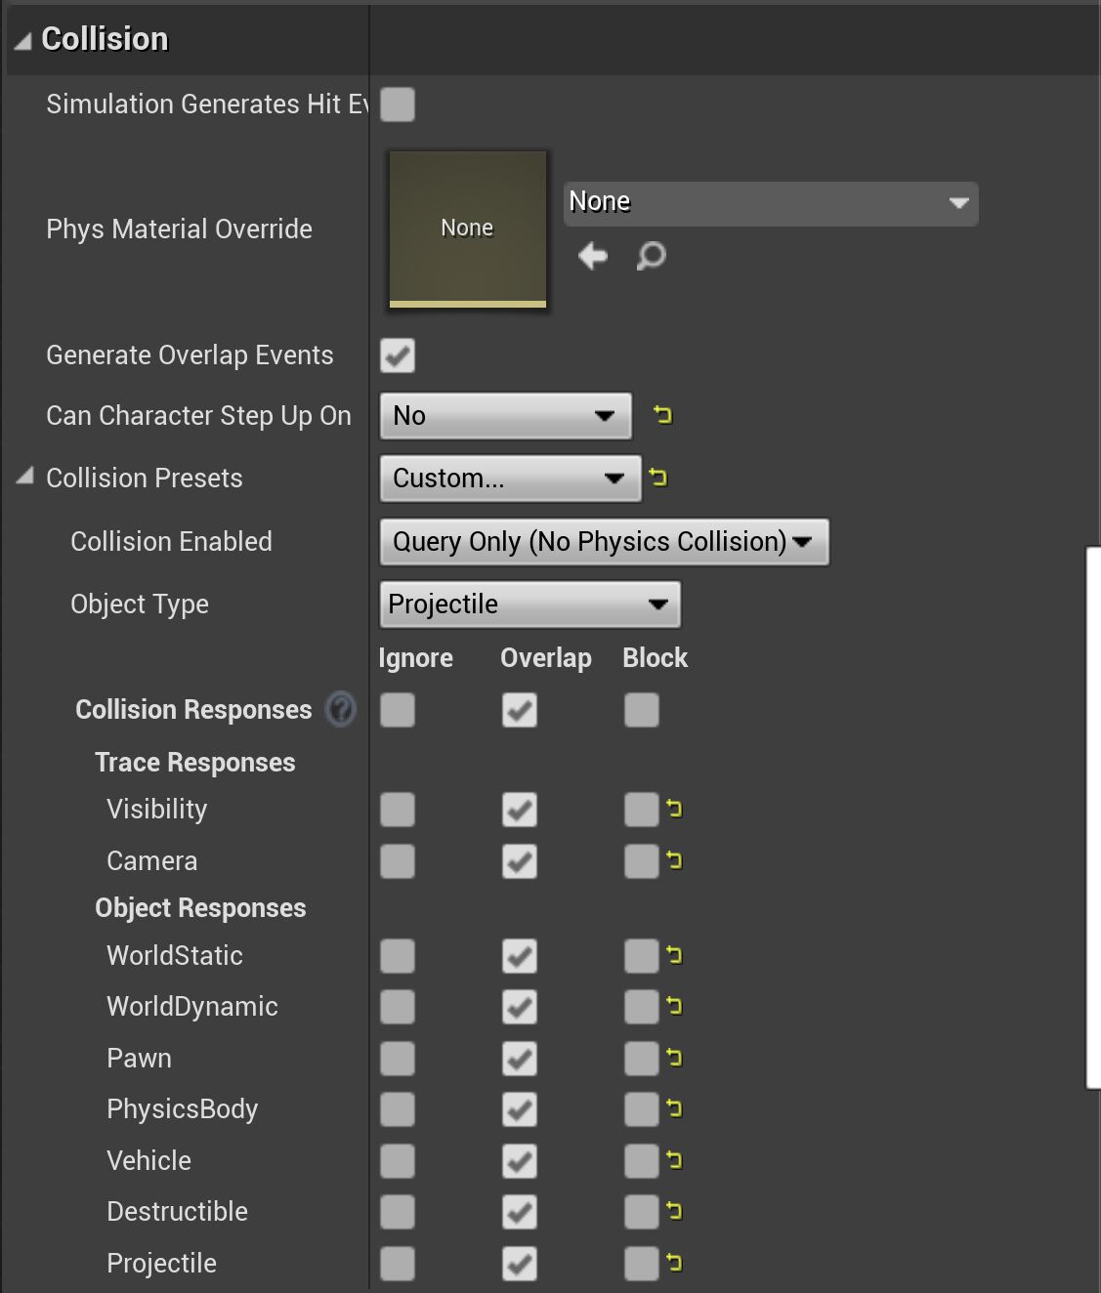1101x1293 pixels.
Task: Set Visibility response to Ignore
Action: [397, 809]
